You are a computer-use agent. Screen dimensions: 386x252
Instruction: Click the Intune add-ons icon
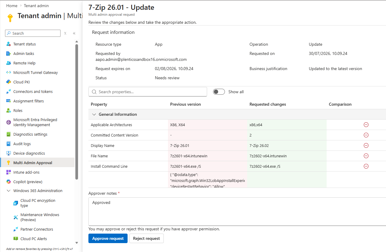(9, 172)
